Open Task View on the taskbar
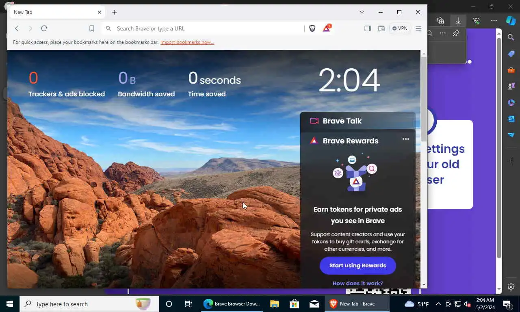The height and width of the screenshot is (312, 520). [x=188, y=304]
